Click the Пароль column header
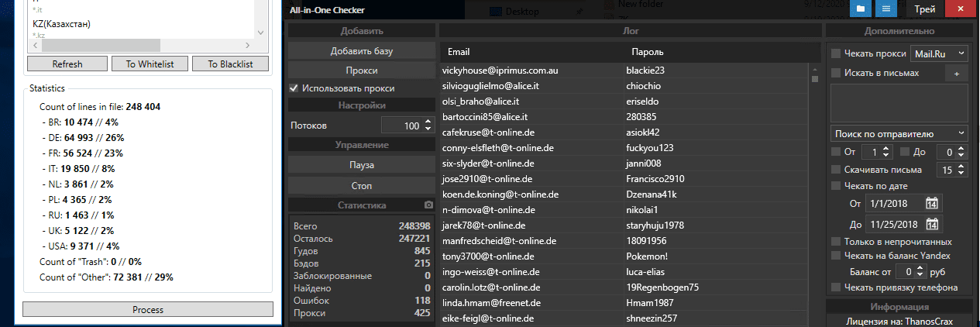 tap(647, 52)
